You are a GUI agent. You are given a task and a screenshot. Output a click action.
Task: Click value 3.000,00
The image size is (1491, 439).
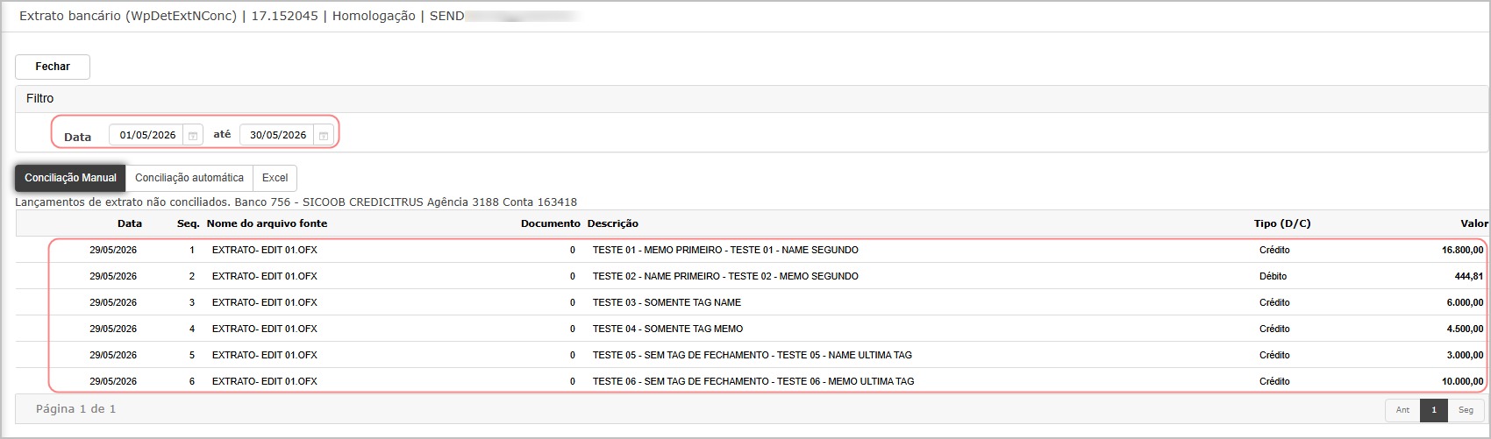point(1465,355)
